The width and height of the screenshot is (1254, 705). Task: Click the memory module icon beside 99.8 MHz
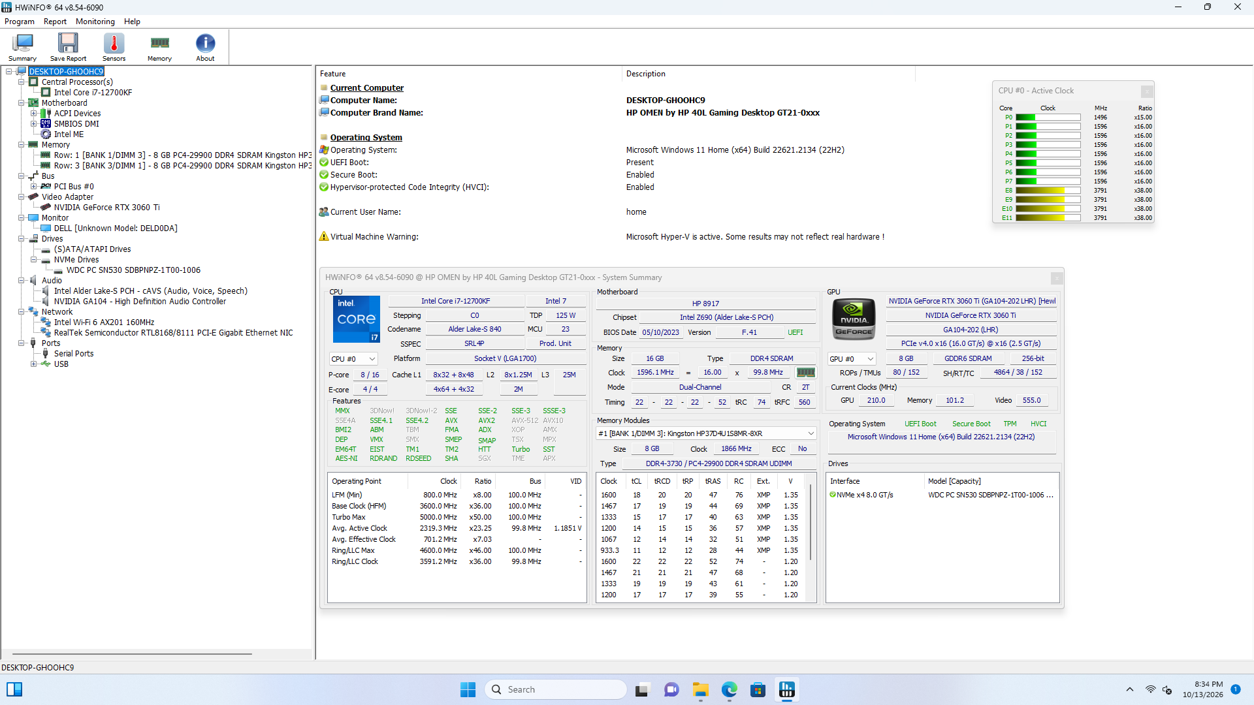tap(805, 373)
